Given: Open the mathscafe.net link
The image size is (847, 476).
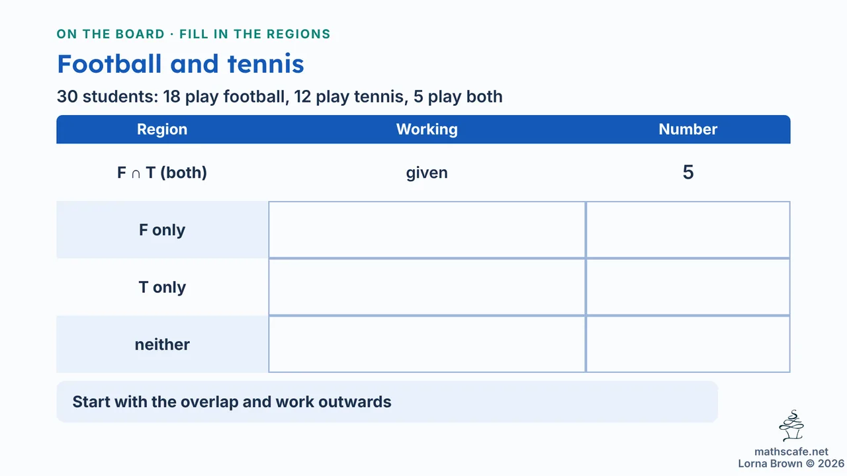Looking at the screenshot, I should pyautogui.click(x=791, y=452).
